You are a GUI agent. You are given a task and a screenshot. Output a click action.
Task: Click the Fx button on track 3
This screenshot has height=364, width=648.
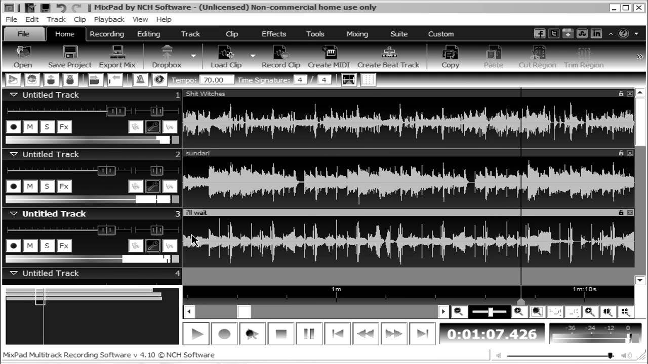[x=64, y=246]
